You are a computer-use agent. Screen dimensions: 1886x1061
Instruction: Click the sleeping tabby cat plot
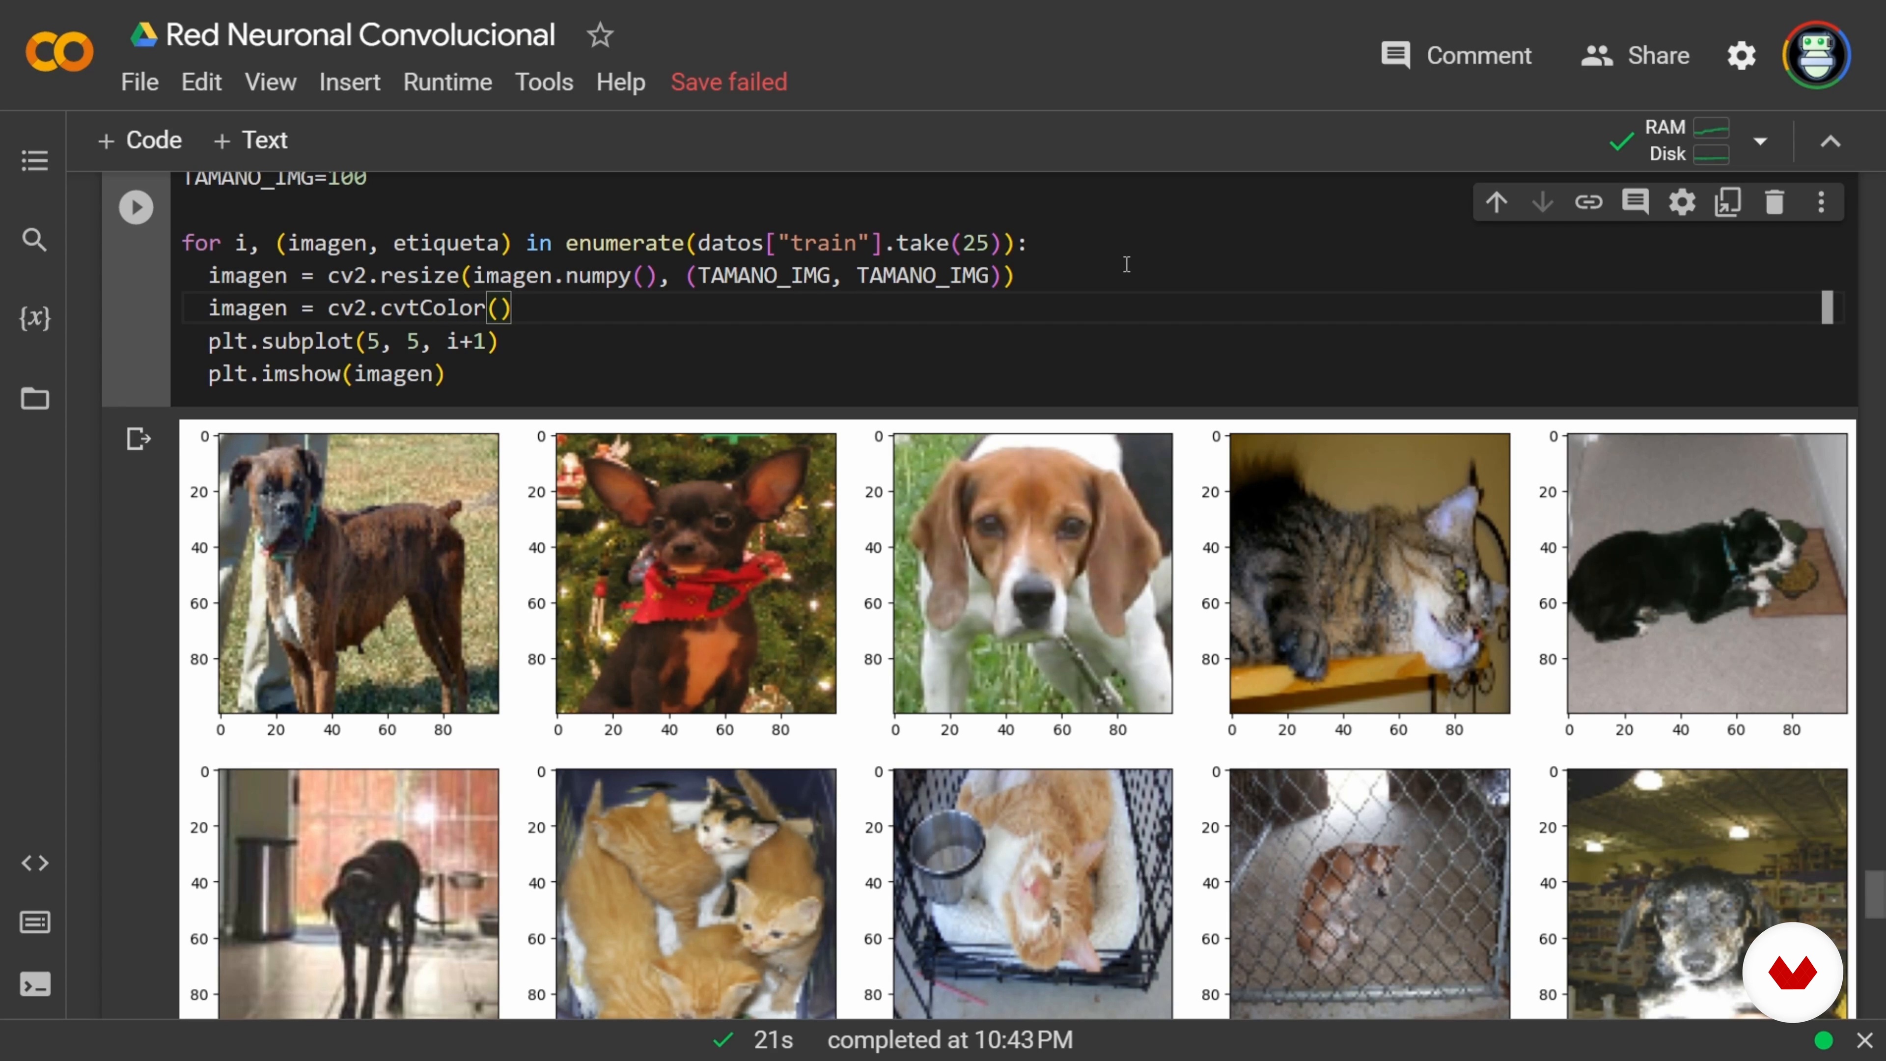(x=1369, y=573)
